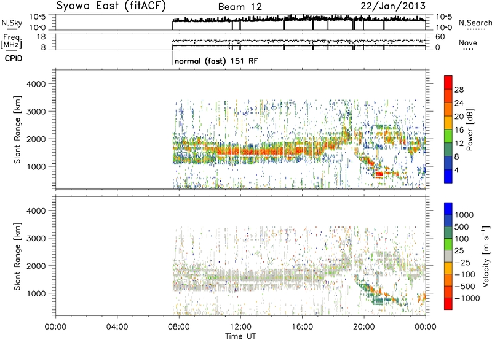Pick the gray -25 to 25 Velocity swatch
This screenshot has width=492, height=340.
[448, 256]
